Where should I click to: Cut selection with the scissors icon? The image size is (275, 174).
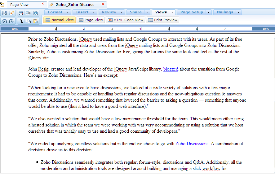coord(21,21)
